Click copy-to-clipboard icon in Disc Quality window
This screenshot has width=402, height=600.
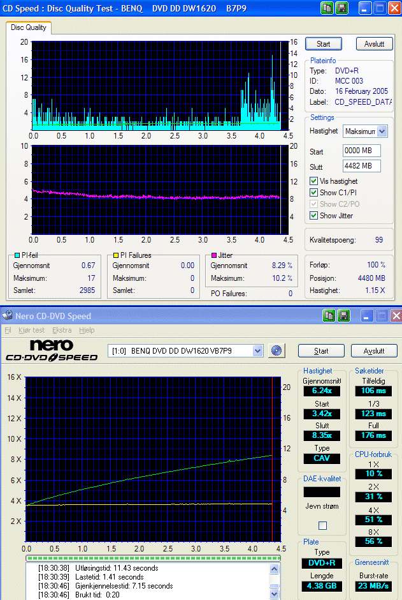coord(327,8)
